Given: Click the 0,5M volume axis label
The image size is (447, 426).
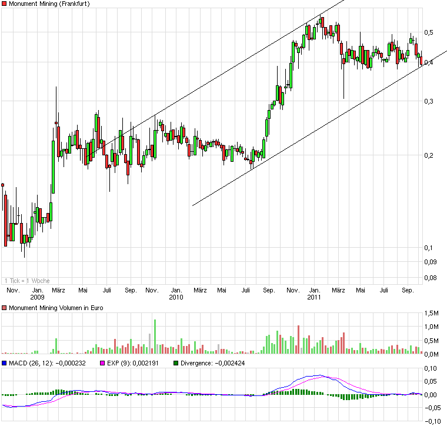Looking at the screenshot, I should pos(431,341).
